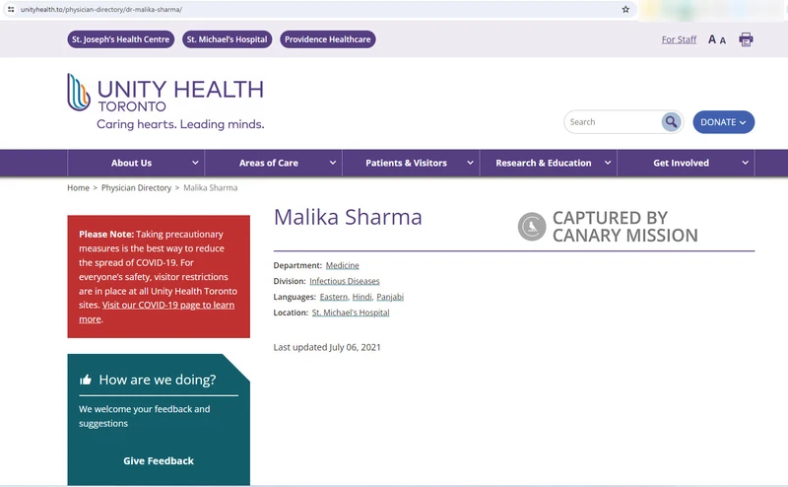
Task: Open the Get Involved menu item
Action: click(x=681, y=163)
